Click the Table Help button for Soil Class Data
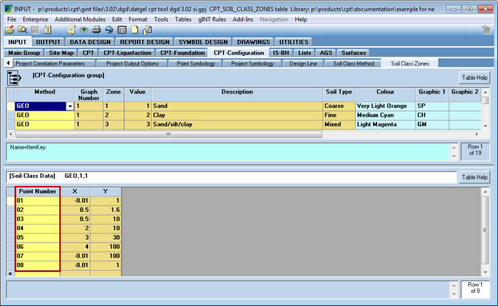The image size is (498, 306). pos(474,177)
